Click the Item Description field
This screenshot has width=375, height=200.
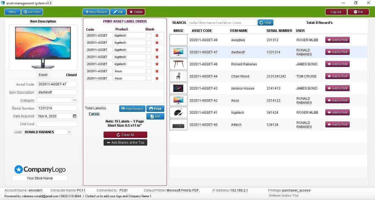tap(57, 92)
